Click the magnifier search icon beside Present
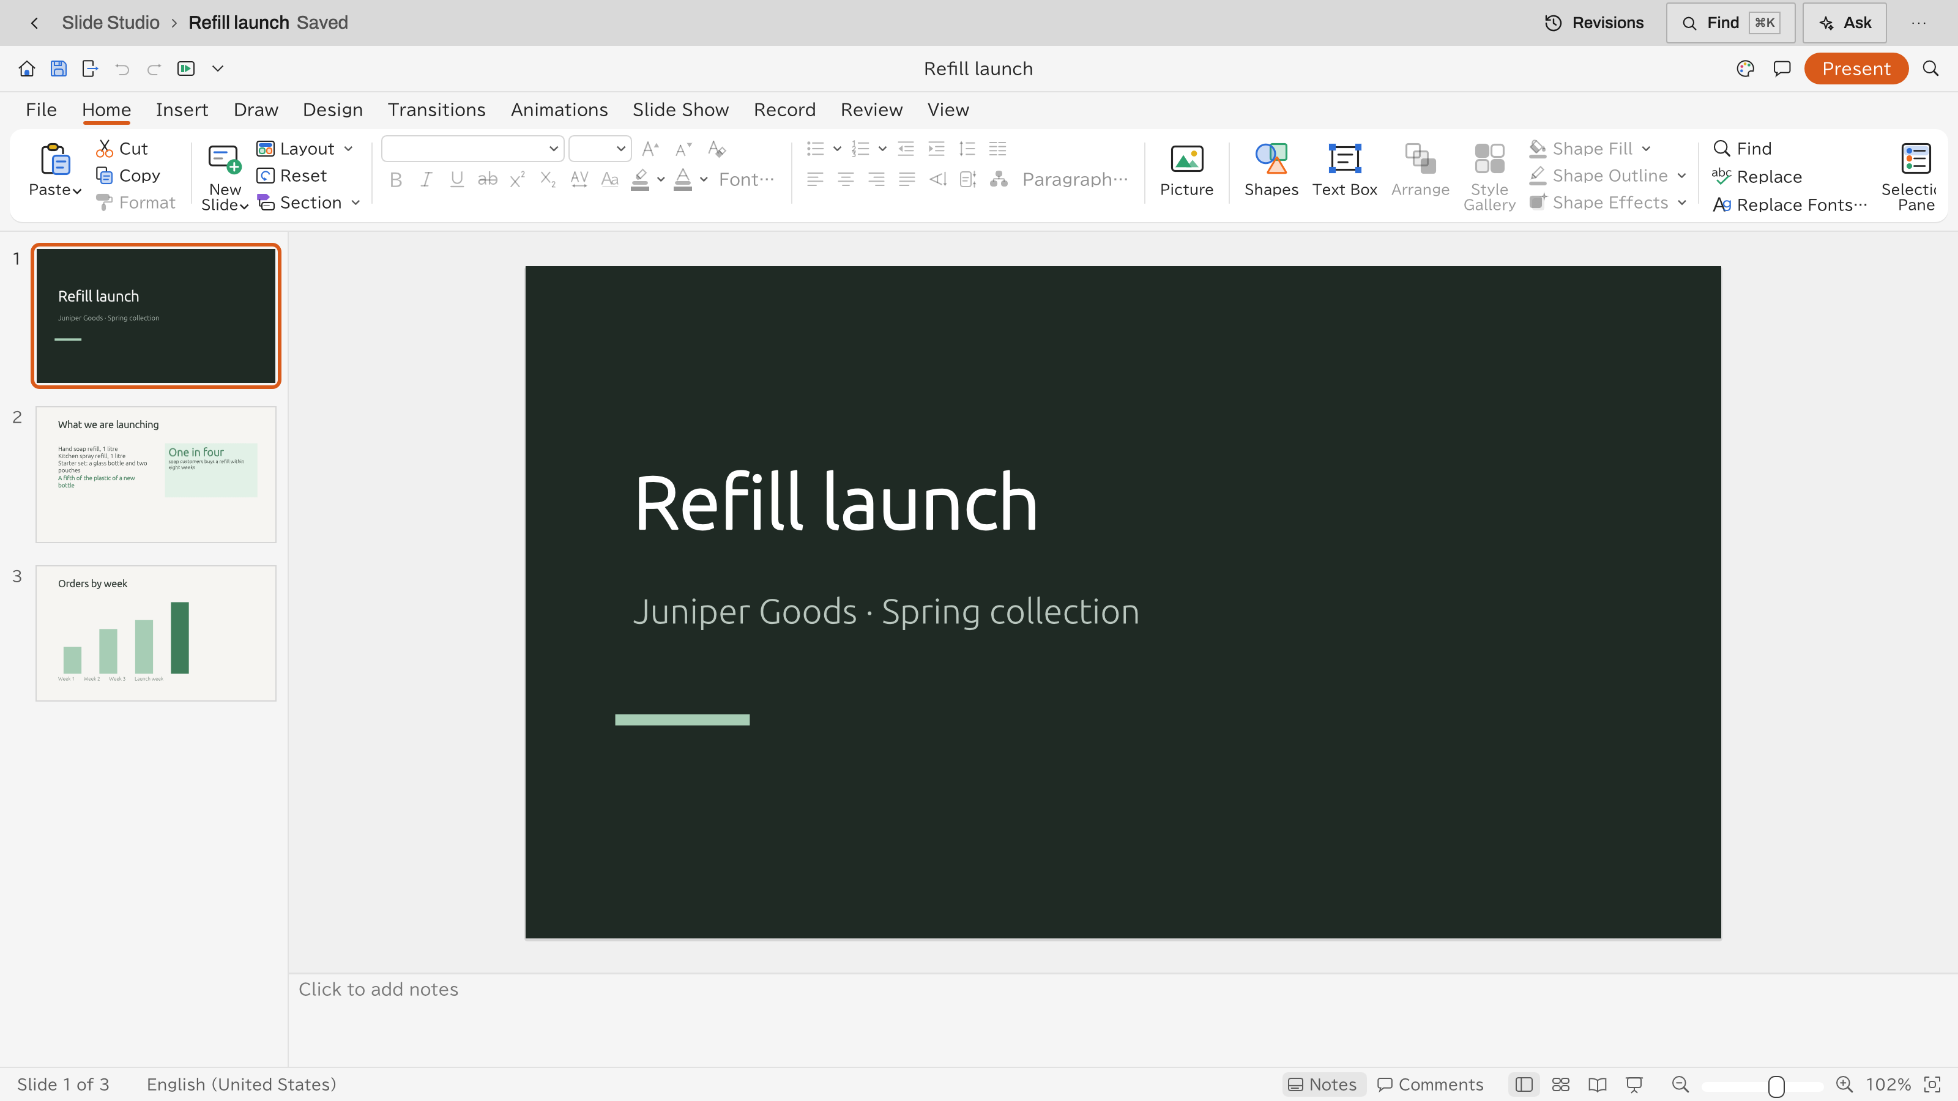Screen dimensions: 1958x1101 [x=1930, y=69]
